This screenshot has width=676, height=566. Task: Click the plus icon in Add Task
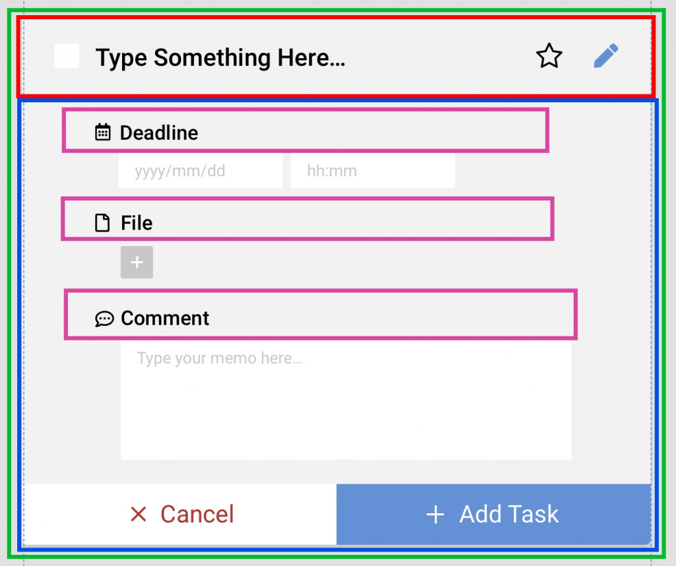(436, 515)
